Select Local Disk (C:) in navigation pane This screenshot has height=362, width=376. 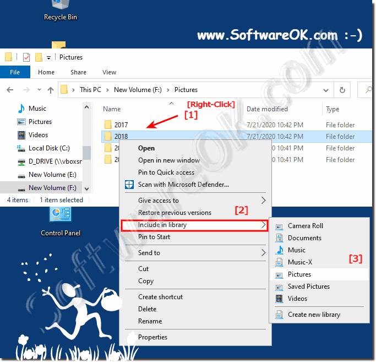coord(49,148)
